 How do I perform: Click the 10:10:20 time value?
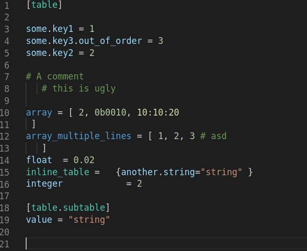(158, 112)
